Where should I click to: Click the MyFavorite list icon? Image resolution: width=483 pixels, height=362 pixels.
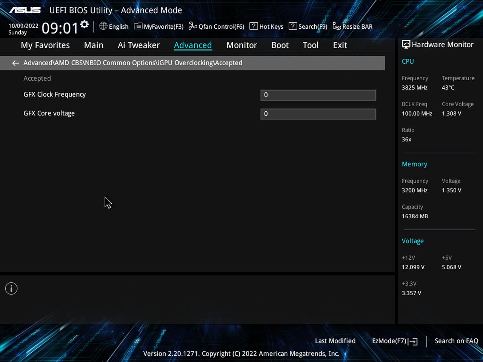coord(138,26)
